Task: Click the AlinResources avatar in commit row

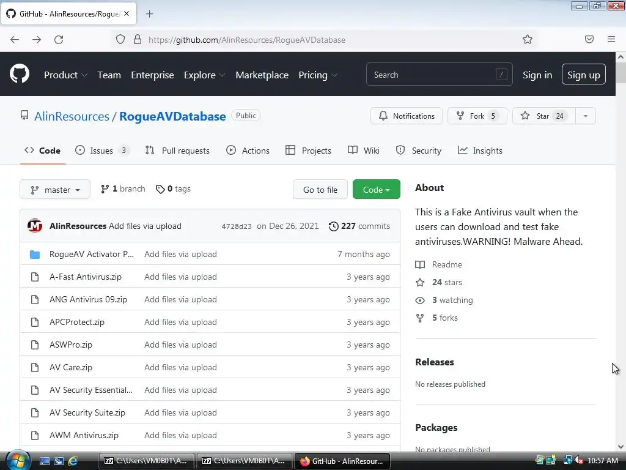Action: 35,226
